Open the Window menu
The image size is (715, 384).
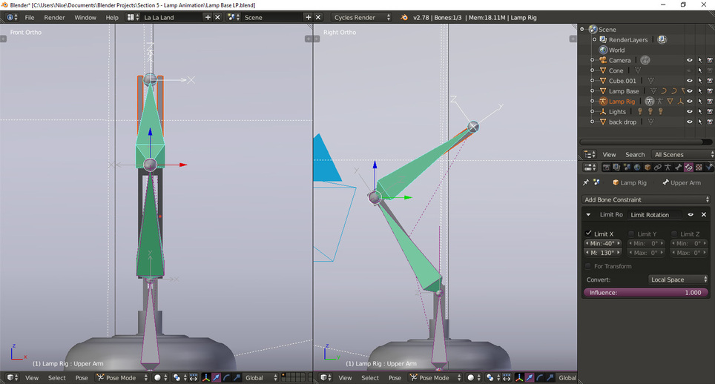[85, 17]
